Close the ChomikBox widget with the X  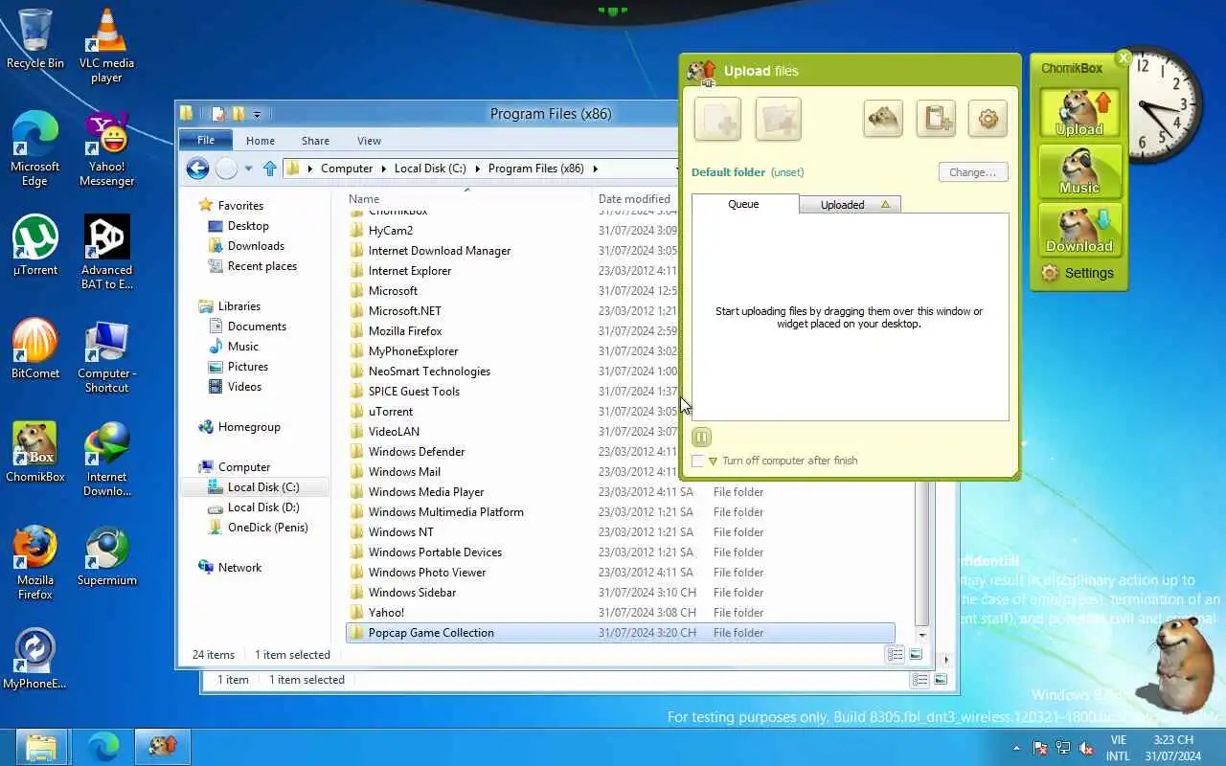pos(1124,58)
